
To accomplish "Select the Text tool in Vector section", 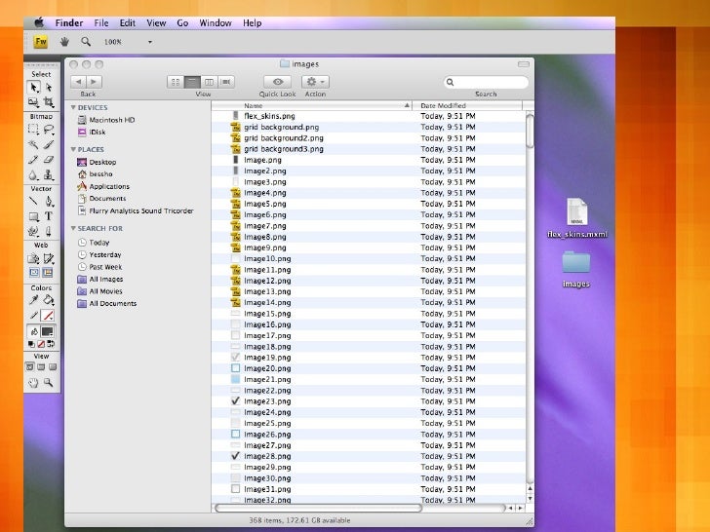I will (x=49, y=216).
